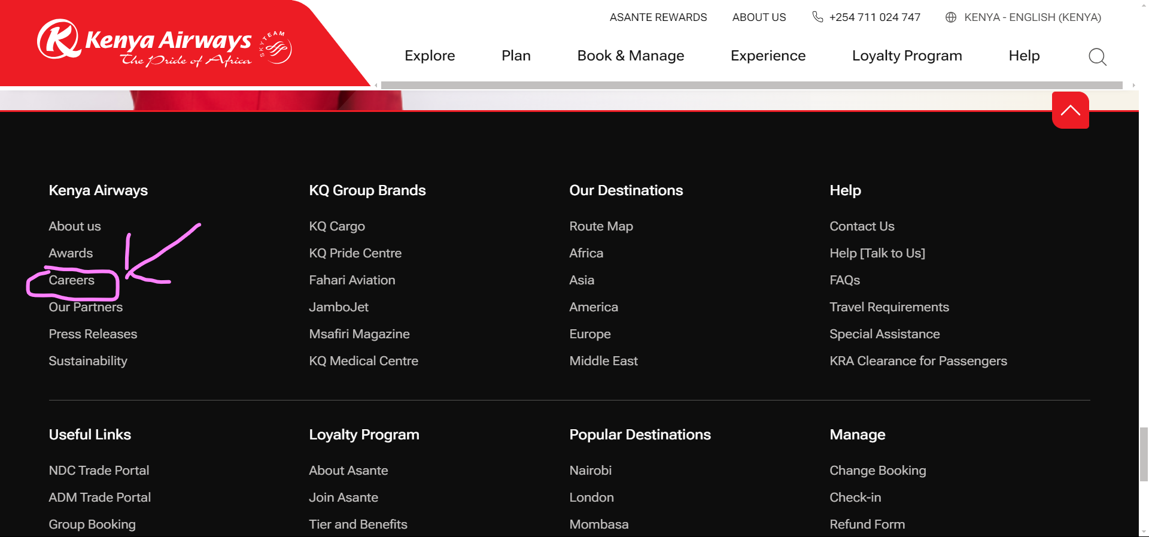1149x537 pixels.
Task: Open the Experience menu
Action: [768, 56]
